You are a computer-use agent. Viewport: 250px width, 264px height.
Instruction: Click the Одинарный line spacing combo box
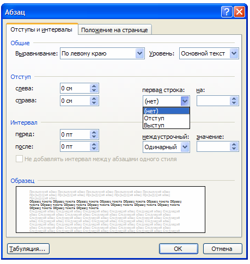[x=166, y=147]
